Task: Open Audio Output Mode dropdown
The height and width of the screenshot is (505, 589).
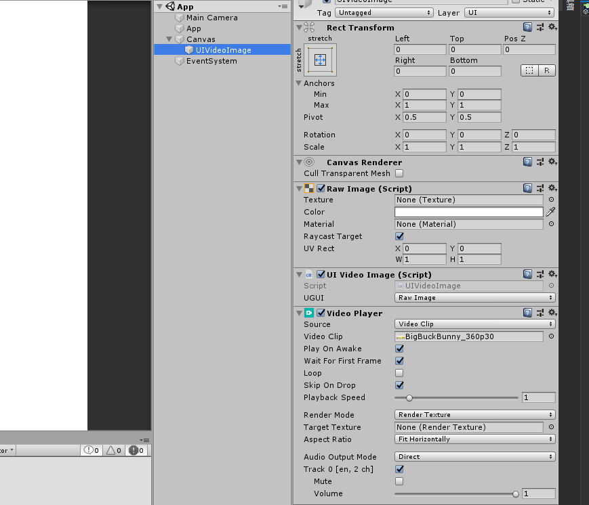Action: 475,457
